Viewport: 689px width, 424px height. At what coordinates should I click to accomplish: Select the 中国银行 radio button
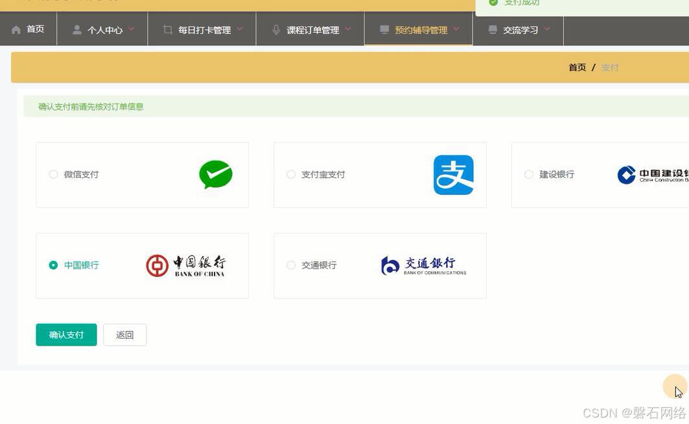point(53,265)
